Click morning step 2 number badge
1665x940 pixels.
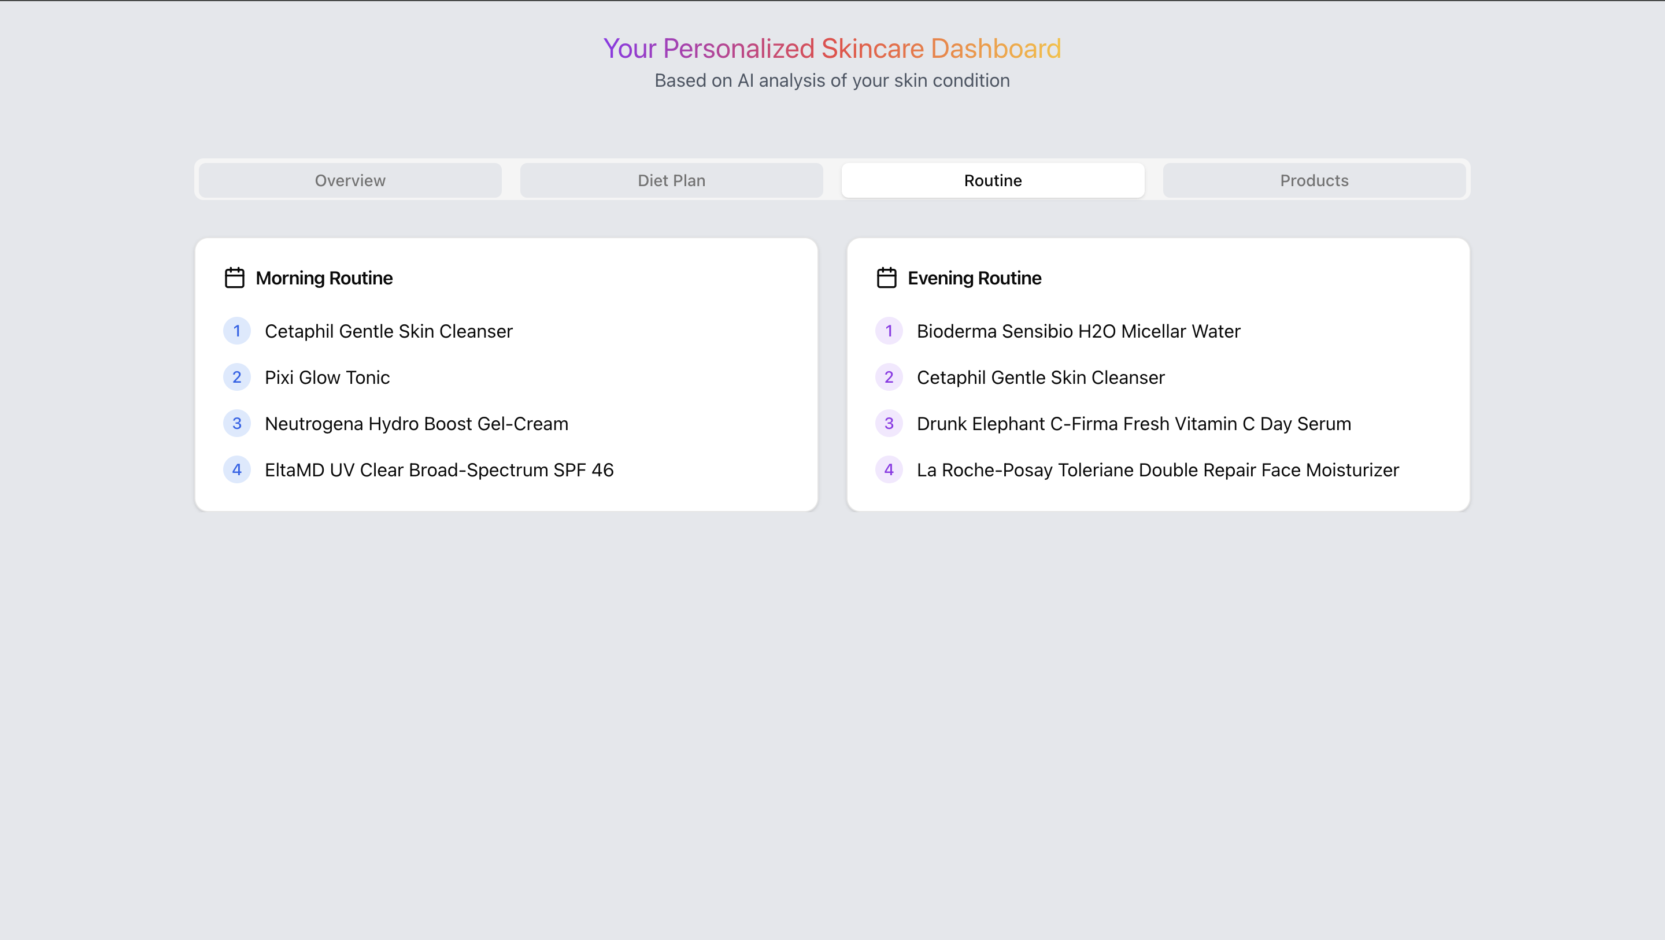[x=236, y=378]
